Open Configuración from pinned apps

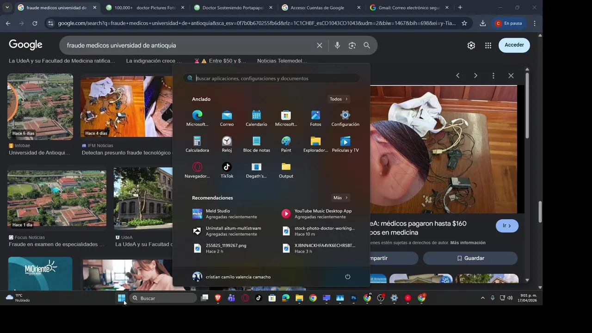(x=345, y=118)
